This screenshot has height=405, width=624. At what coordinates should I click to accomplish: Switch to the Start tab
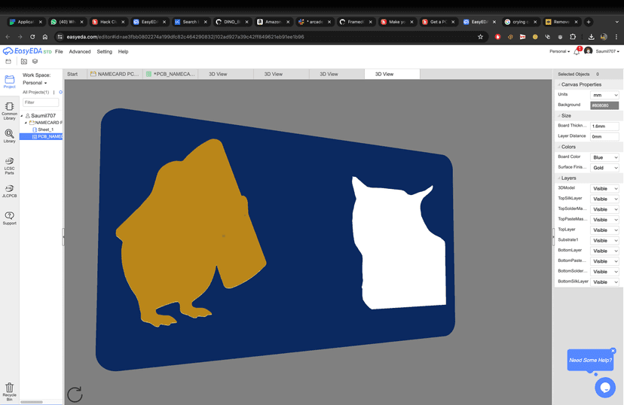(72, 74)
